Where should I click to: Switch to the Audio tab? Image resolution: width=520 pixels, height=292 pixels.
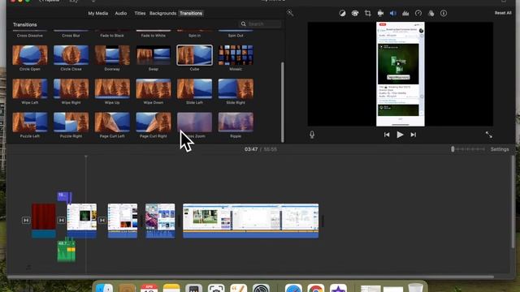121,13
